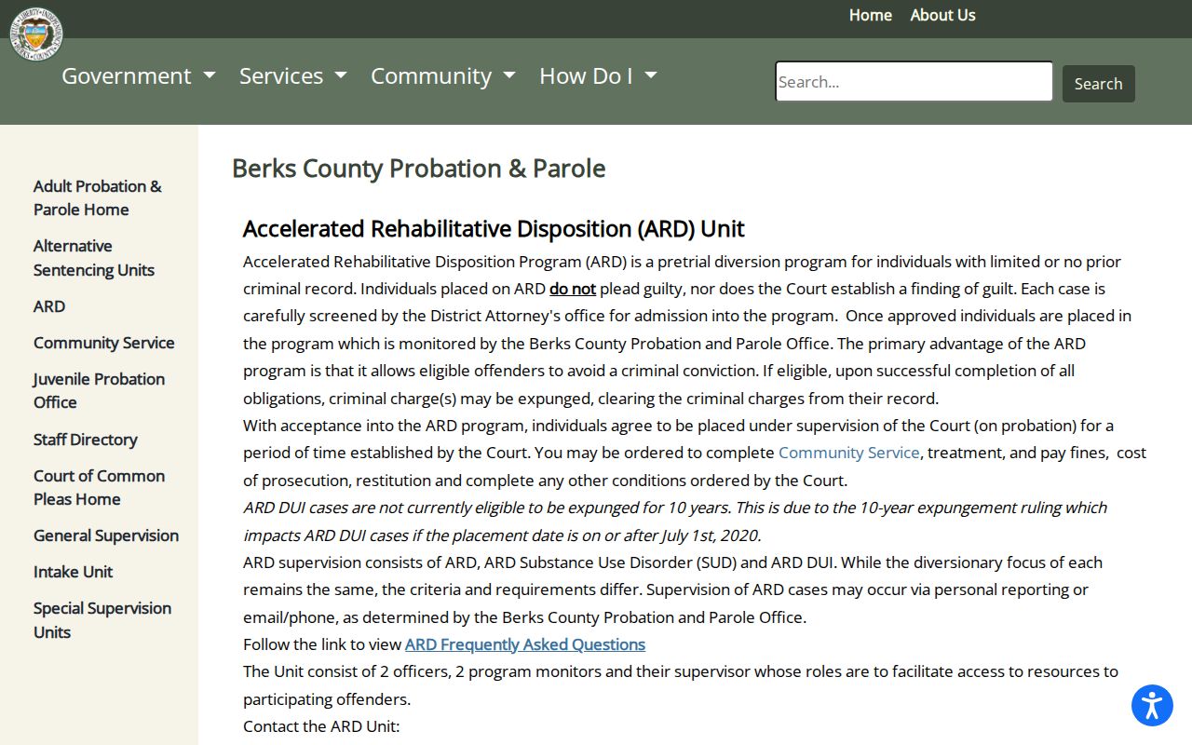This screenshot has width=1192, height=745.
Task: Open the About Us link
Action: (x=942, y=15)
